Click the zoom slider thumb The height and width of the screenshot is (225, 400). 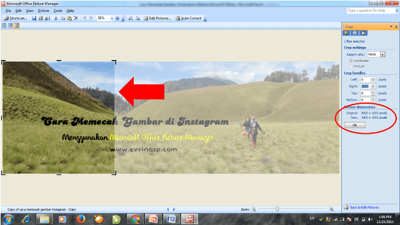(277, 209)
